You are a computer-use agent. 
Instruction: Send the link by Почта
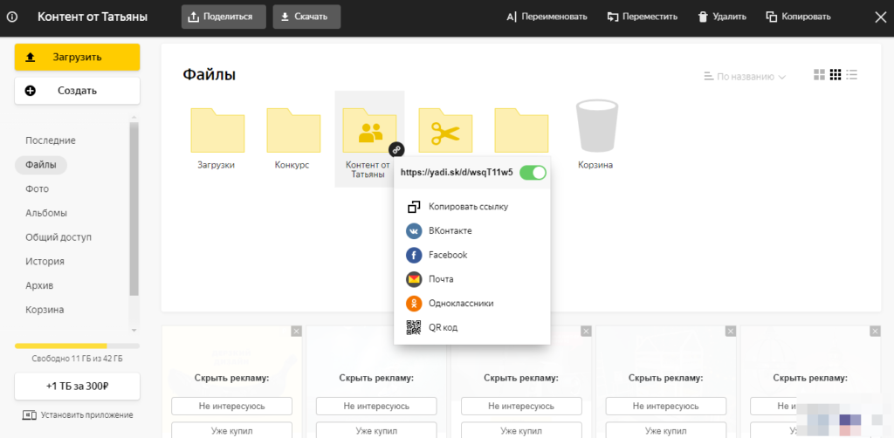point(414,279)
